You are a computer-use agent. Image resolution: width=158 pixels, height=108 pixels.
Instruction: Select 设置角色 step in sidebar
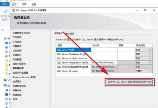pyautogui.click(x=17, y=46)
